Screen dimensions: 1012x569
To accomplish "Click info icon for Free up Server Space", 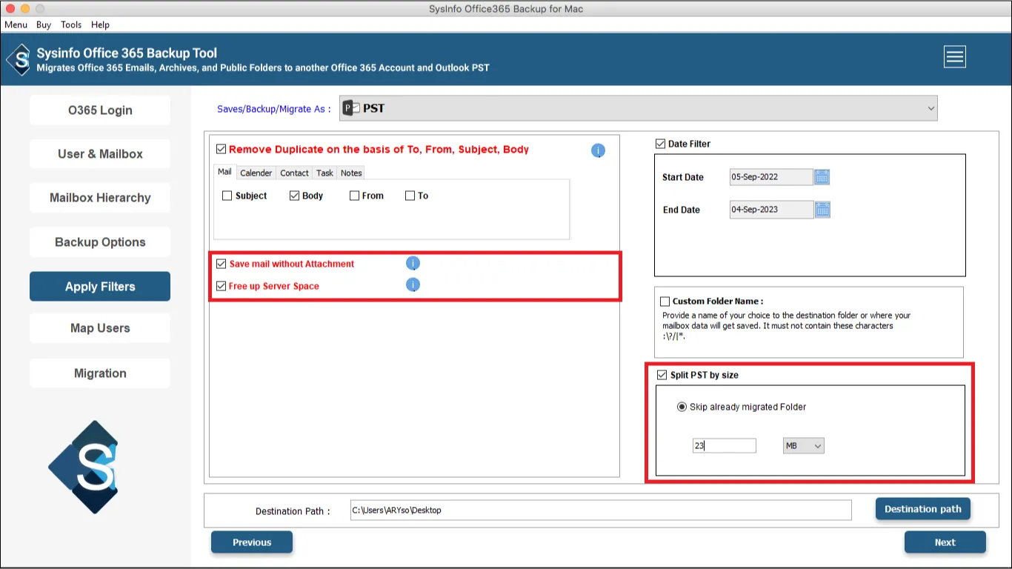I will tap(413, 284).
